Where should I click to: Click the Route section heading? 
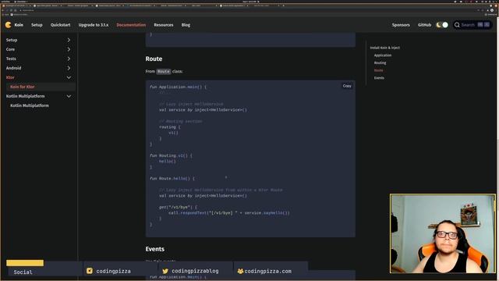pyautogui.click(x=154, y=59)
